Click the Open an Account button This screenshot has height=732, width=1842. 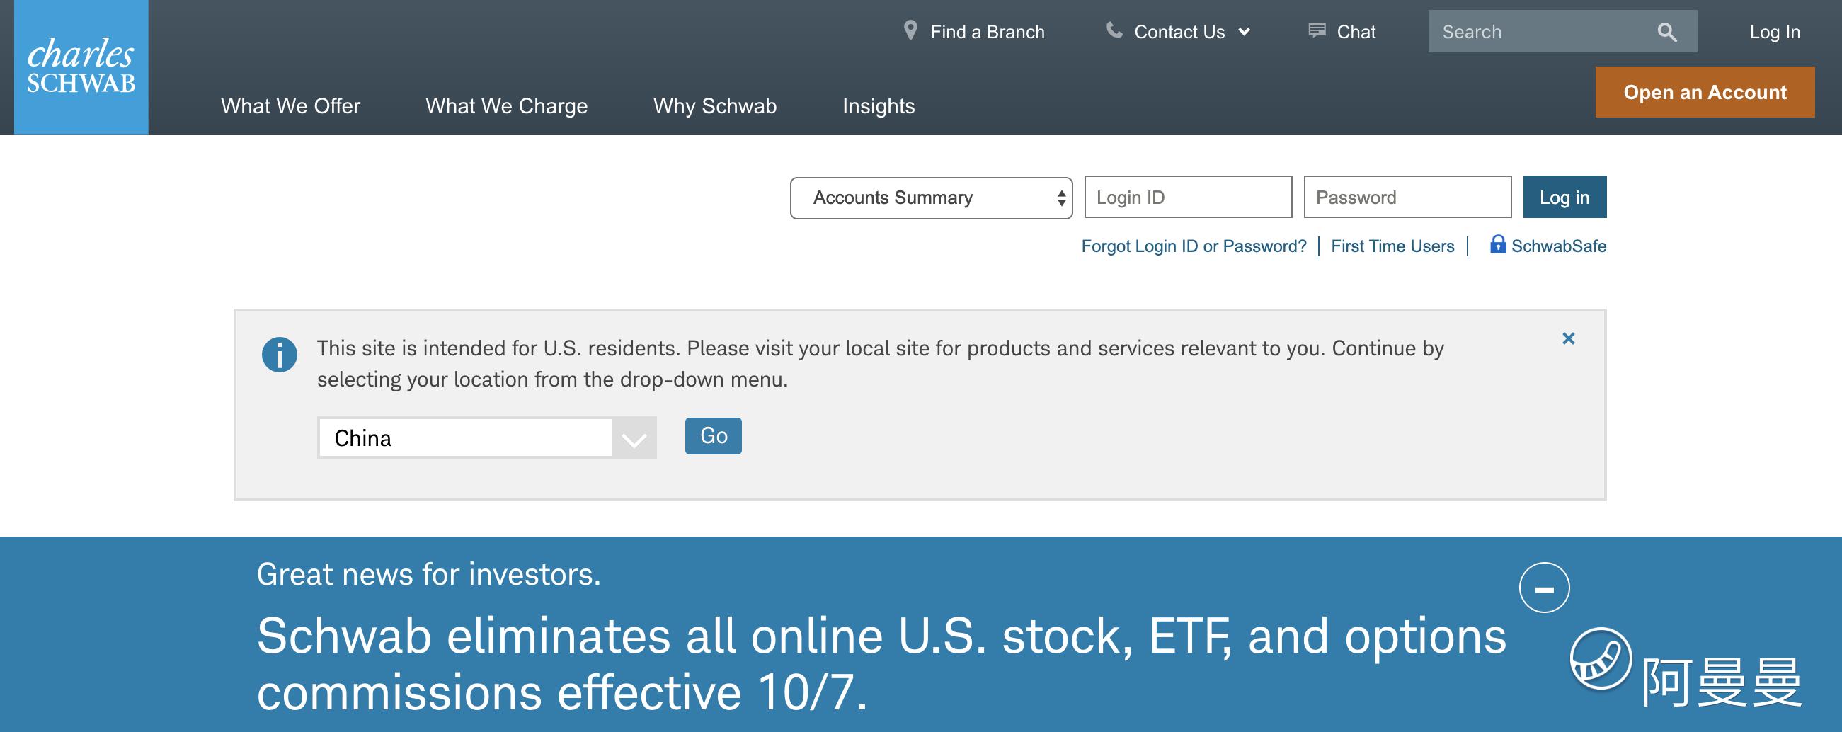pyautogui.click(x=1704, y=92)
